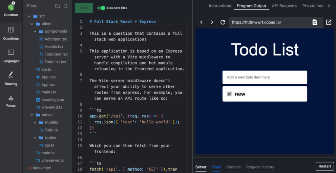Uncheck the 'new' todo item checkbox
336x173 pixels.
click(229, 94)
